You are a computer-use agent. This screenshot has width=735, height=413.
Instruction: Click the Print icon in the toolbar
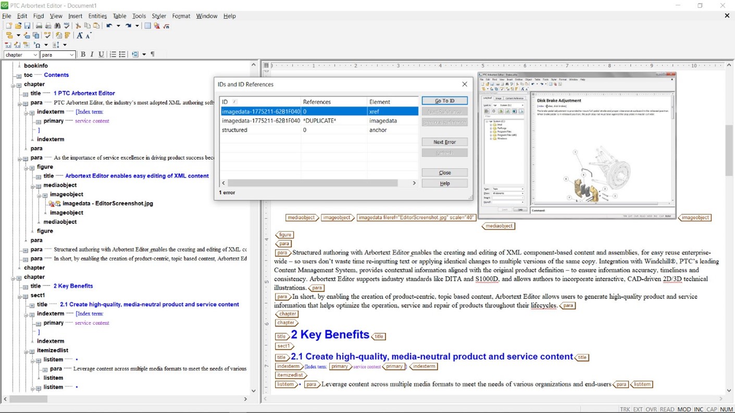point(39,25)
